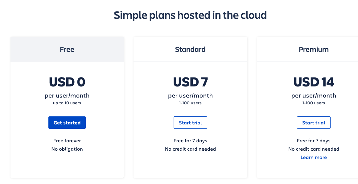Screen dimensions: 358x184
Task: Click the blue Get started button
Action: pos(67,123)
